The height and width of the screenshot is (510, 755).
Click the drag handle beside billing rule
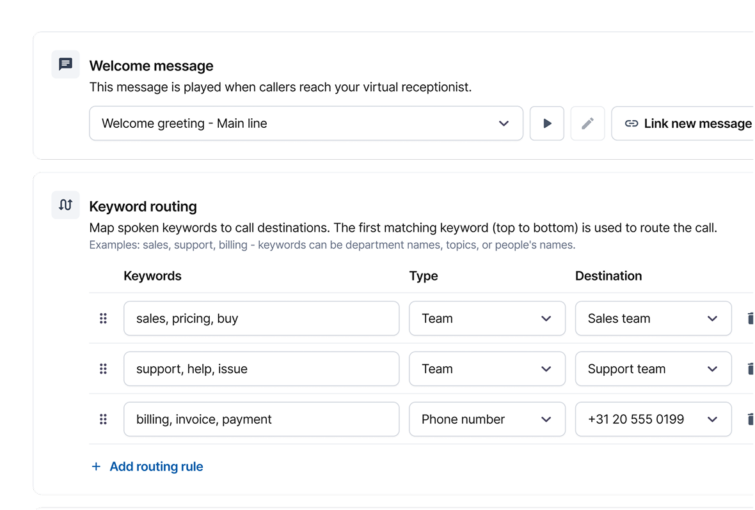103,419
